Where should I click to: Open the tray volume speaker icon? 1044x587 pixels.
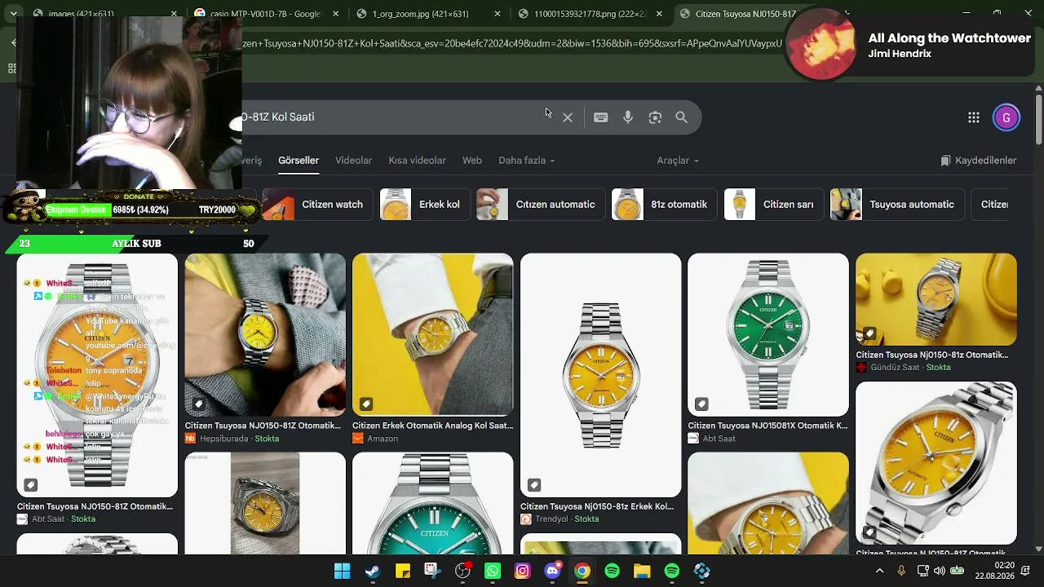pos(940,571)
